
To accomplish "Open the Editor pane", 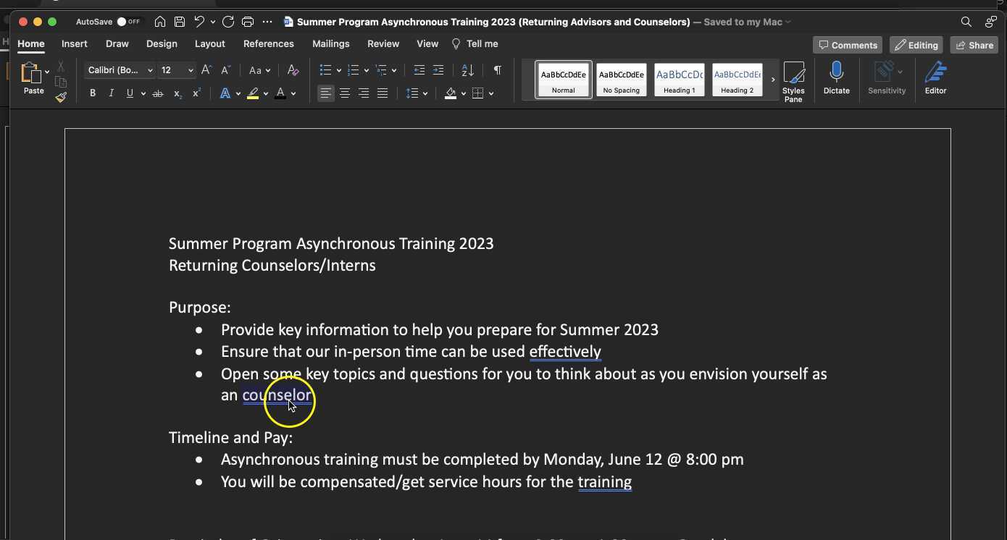I will tap(935, 76).
